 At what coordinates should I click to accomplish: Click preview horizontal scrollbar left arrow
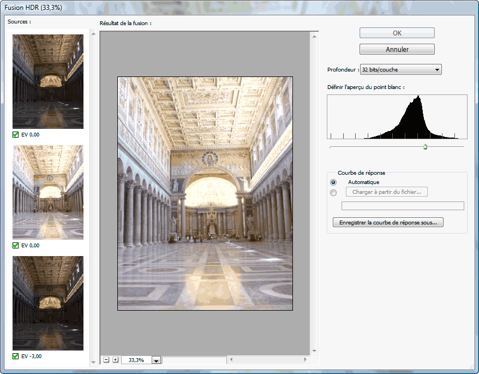tap(231, 360)
